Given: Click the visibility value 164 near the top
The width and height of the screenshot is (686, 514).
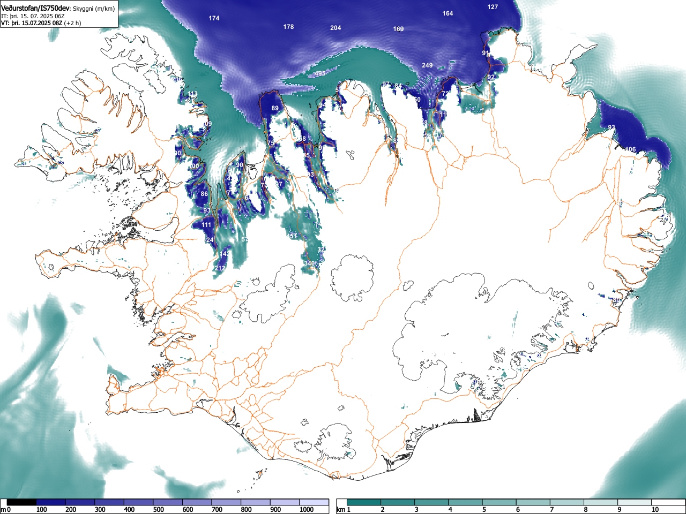Looking at the screenshot, I should point(448,13).
